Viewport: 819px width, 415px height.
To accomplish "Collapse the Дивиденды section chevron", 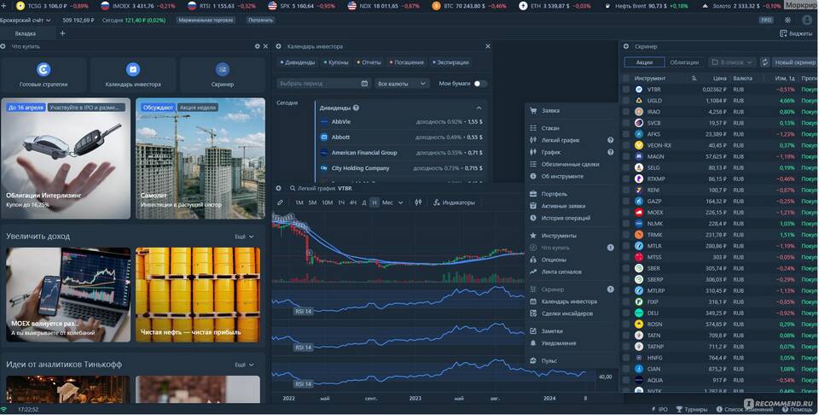I will click(479, 108).
